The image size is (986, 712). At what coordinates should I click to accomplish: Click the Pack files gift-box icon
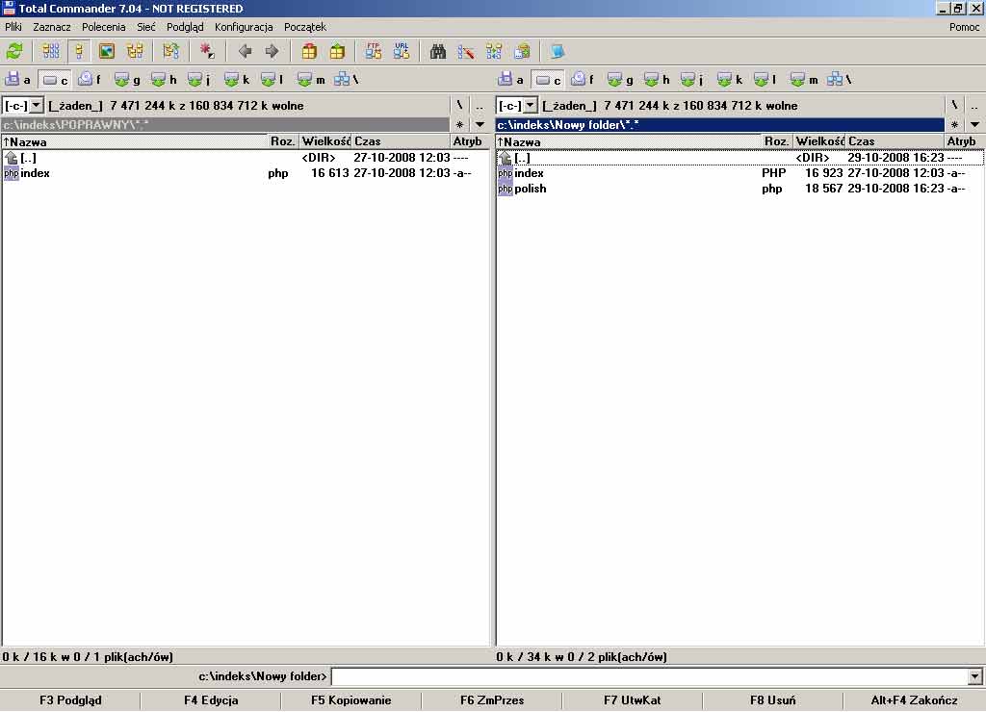(309, 52)
